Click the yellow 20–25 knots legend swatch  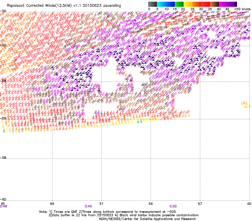[x=188, y=4]
